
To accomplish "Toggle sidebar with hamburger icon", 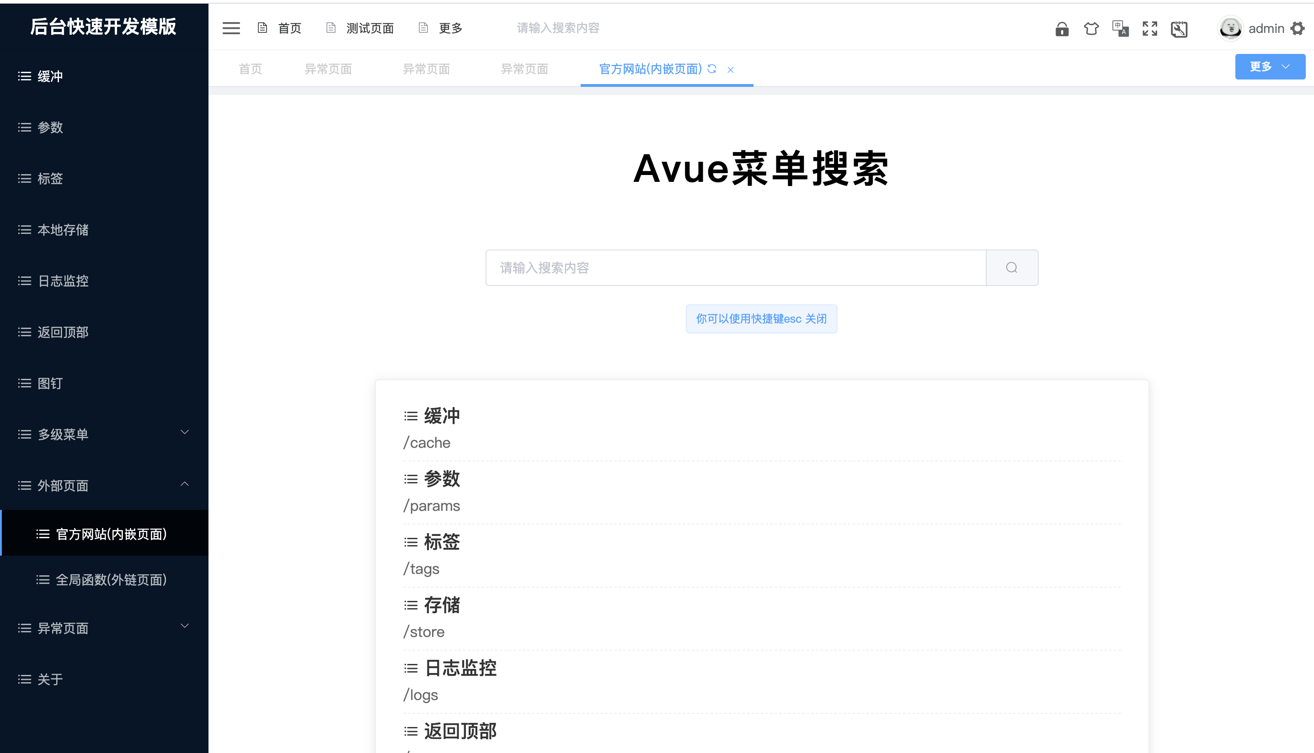I will click(231, 28).
